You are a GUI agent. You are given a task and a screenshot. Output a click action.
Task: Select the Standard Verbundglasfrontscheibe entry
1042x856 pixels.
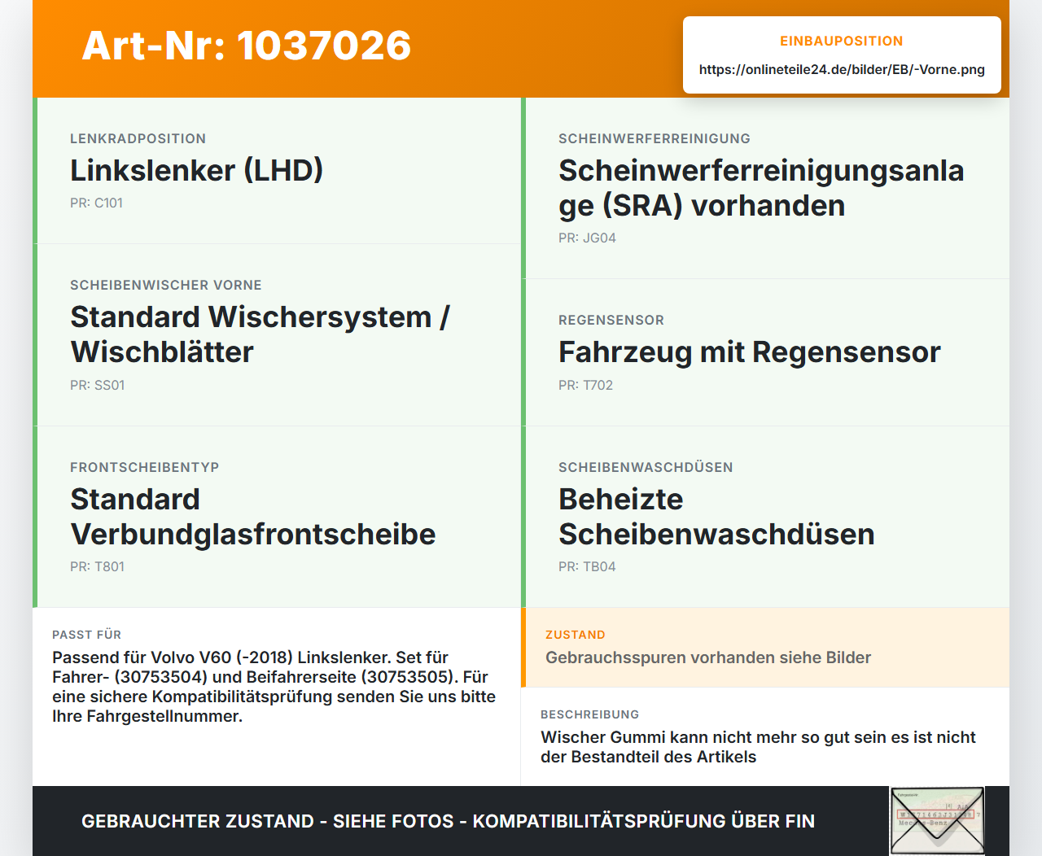[x=277, y=517]
